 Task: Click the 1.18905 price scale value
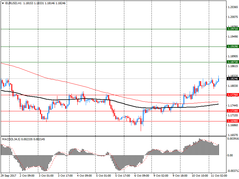[x=233, y=56]
